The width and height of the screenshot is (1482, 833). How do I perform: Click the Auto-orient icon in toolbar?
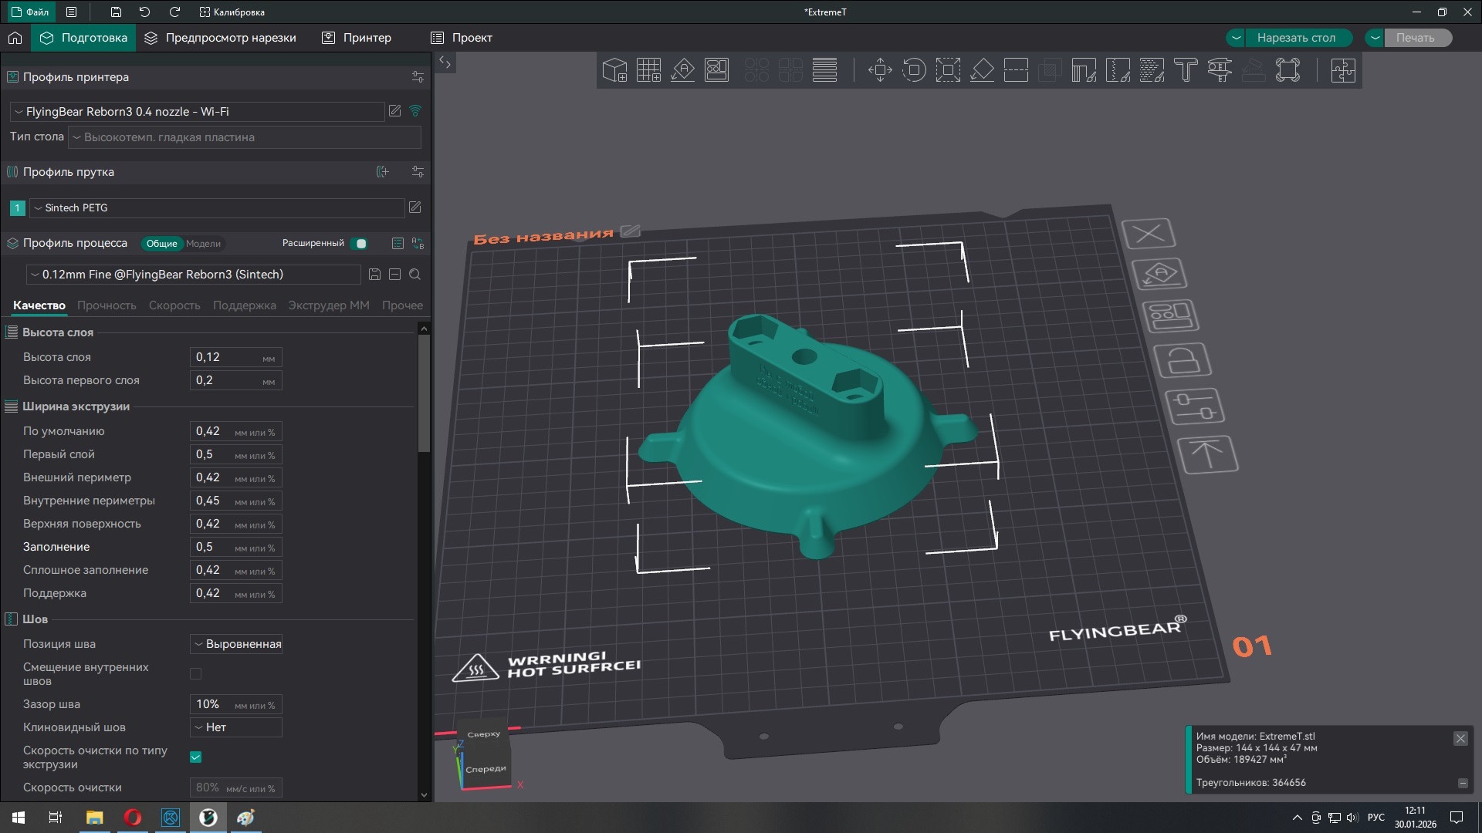(682, 70)
